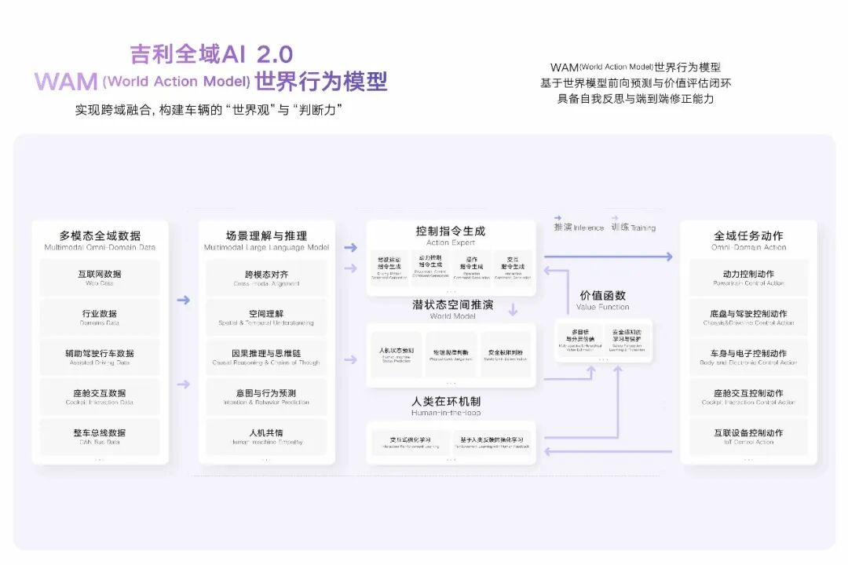Select the "动力控制动作" card

[748, 277]
